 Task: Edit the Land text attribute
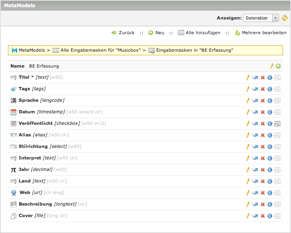(248, 181)
